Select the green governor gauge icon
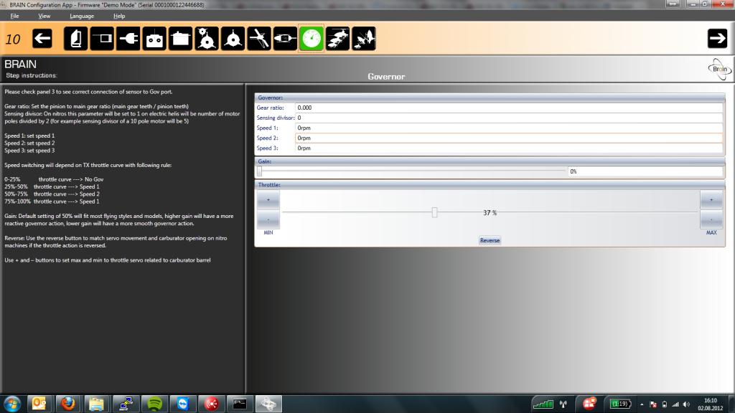This screenshot has width=735, height=413. [x=311, y=39]
